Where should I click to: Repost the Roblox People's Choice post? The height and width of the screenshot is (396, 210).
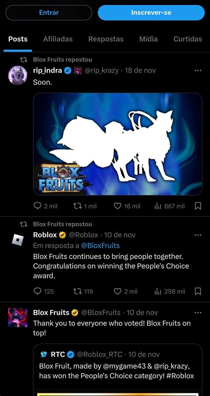tap(83, 291)
